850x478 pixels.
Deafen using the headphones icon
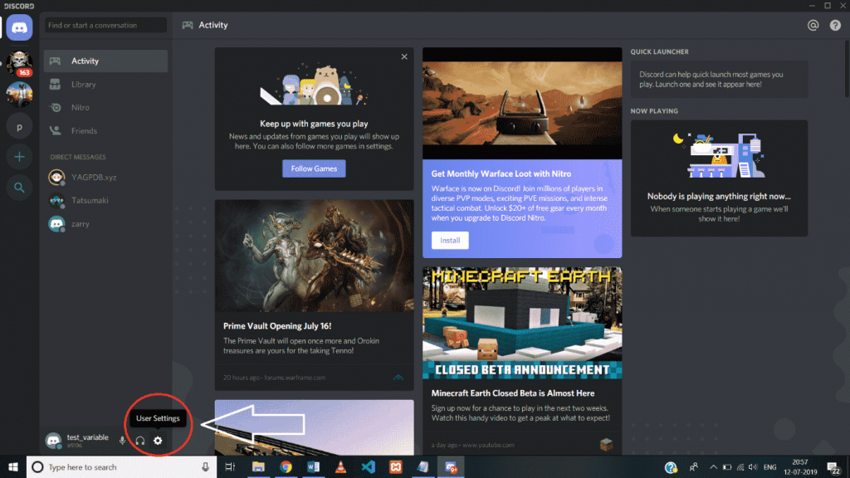click(139, 441)
